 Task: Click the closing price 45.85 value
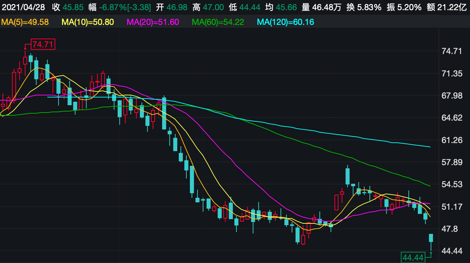click(x=73, y=7)
